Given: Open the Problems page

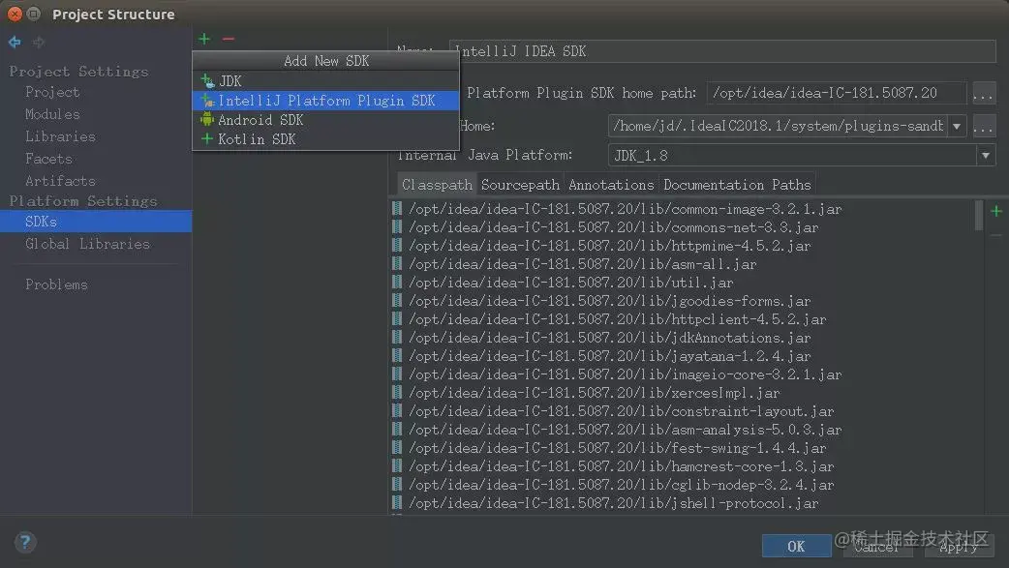Looking at the screenshot, I should tap(56, 284).
